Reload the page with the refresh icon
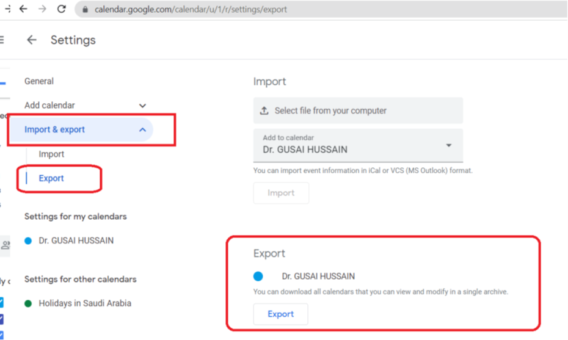The height and width of the screenshot is (340, 568). [x=62, y=9]
